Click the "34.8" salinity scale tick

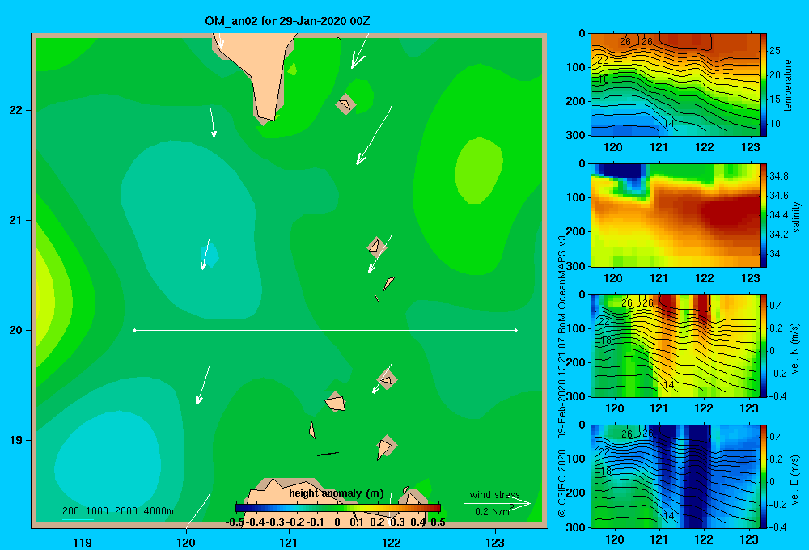pyautogui.click(x=779, y=176)
